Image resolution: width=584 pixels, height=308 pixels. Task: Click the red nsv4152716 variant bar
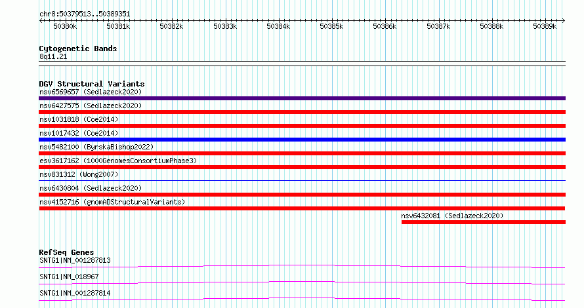pyautogui.click(x=302, y=208)
